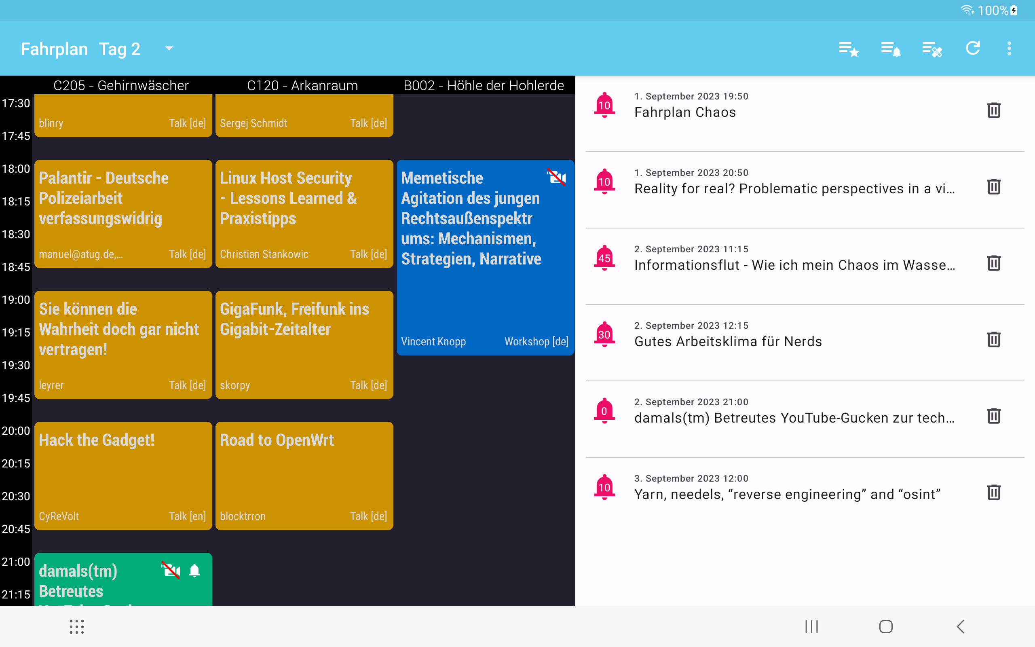1035x647 pixels.
Task: Open the GigaFunk, Freifunk session
Action: [x=304, y=345]
